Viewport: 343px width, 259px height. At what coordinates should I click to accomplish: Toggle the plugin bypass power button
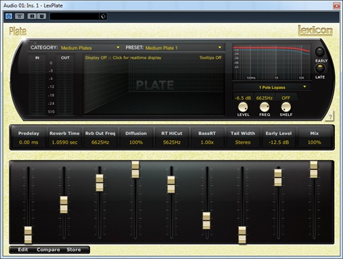9,16
